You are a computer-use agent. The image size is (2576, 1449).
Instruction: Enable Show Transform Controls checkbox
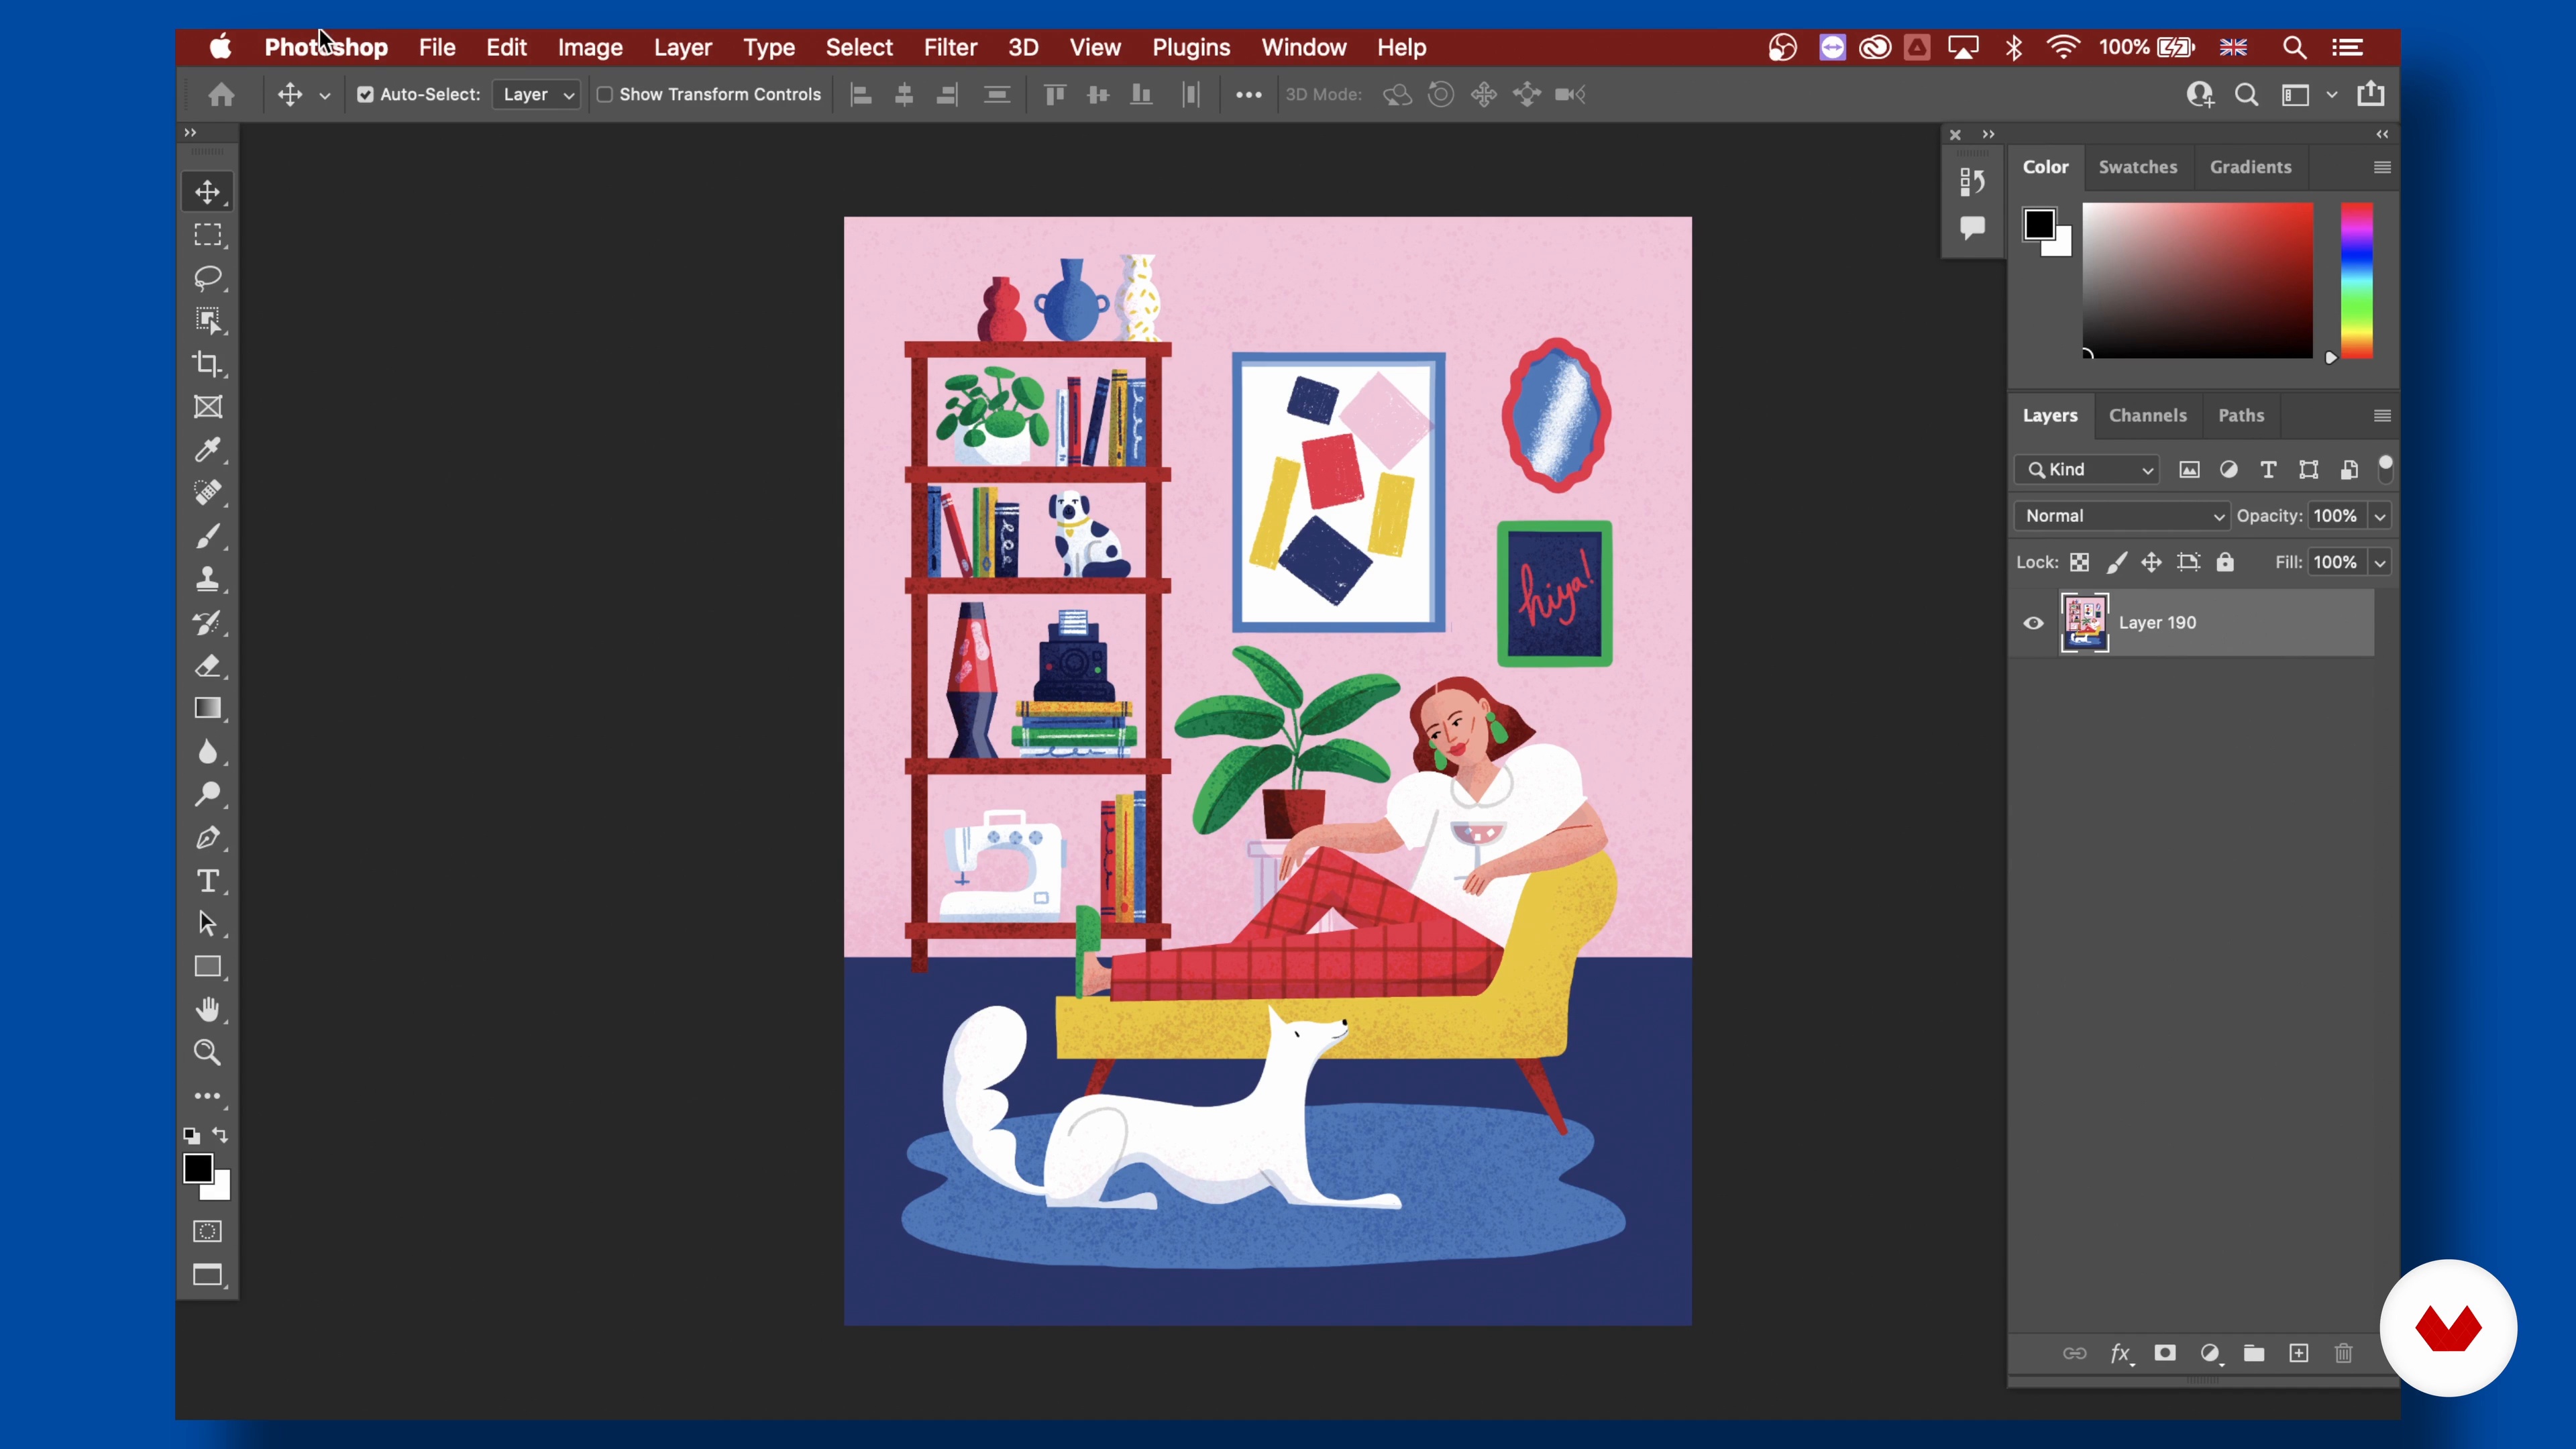point(605,94)
